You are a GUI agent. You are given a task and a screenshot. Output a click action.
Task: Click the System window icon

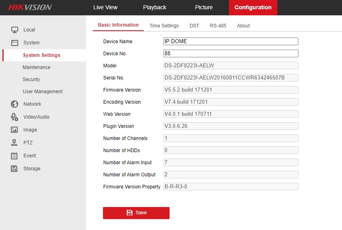click(x=15, y=43)
